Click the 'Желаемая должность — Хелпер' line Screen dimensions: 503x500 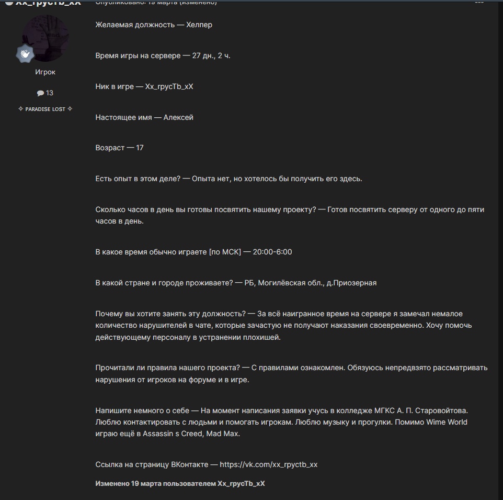(x=154, y=25)
